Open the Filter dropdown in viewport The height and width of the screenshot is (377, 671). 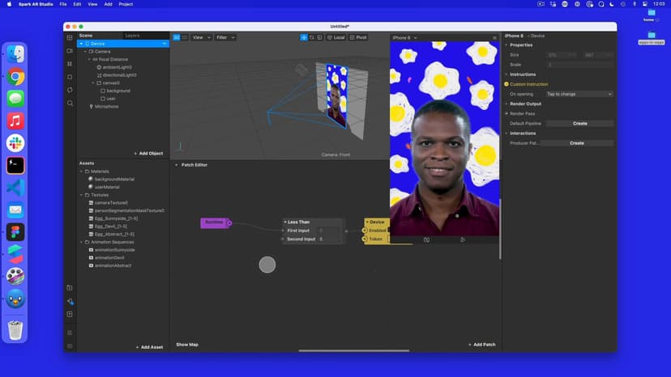point(225,37)
